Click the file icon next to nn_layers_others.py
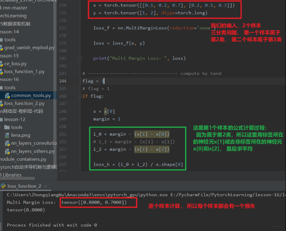 7,152
